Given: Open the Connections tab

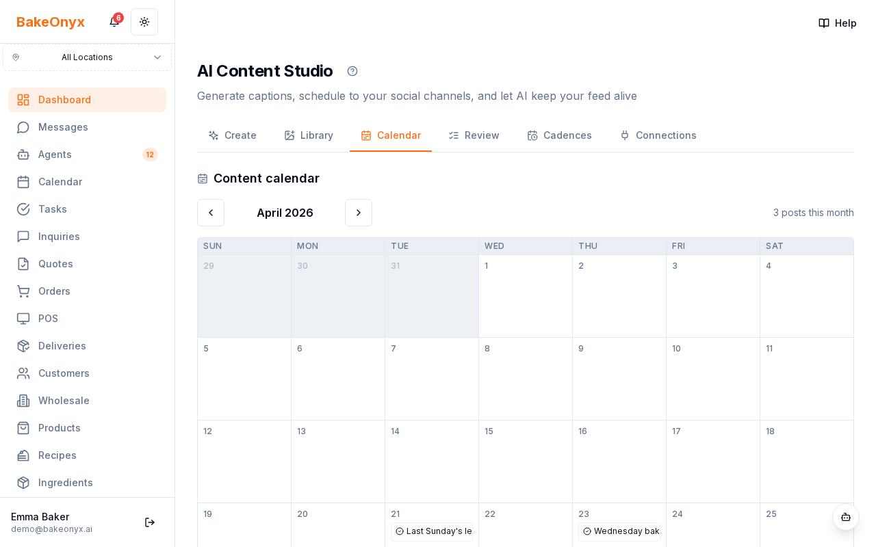Looking at the screenshot, I should pos(658,135).
